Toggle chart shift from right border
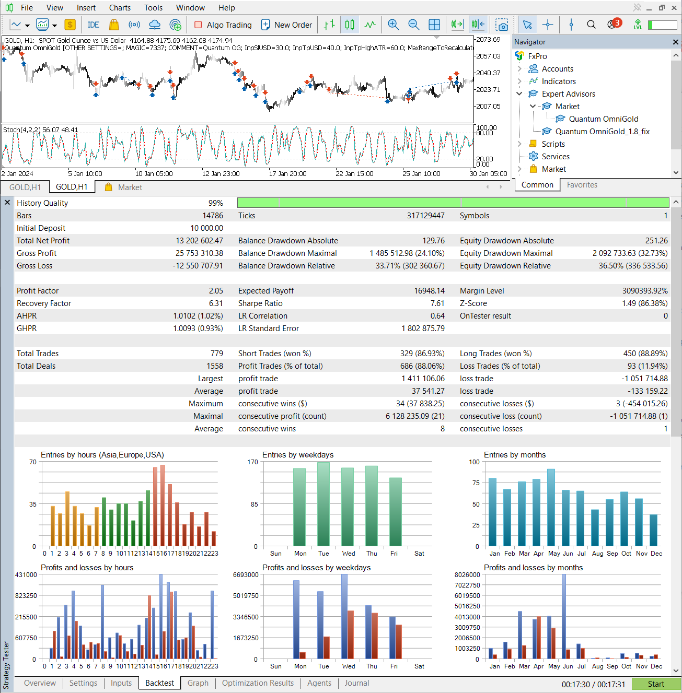The height and width of the screenshot is (693, 682). click(478, 25)
